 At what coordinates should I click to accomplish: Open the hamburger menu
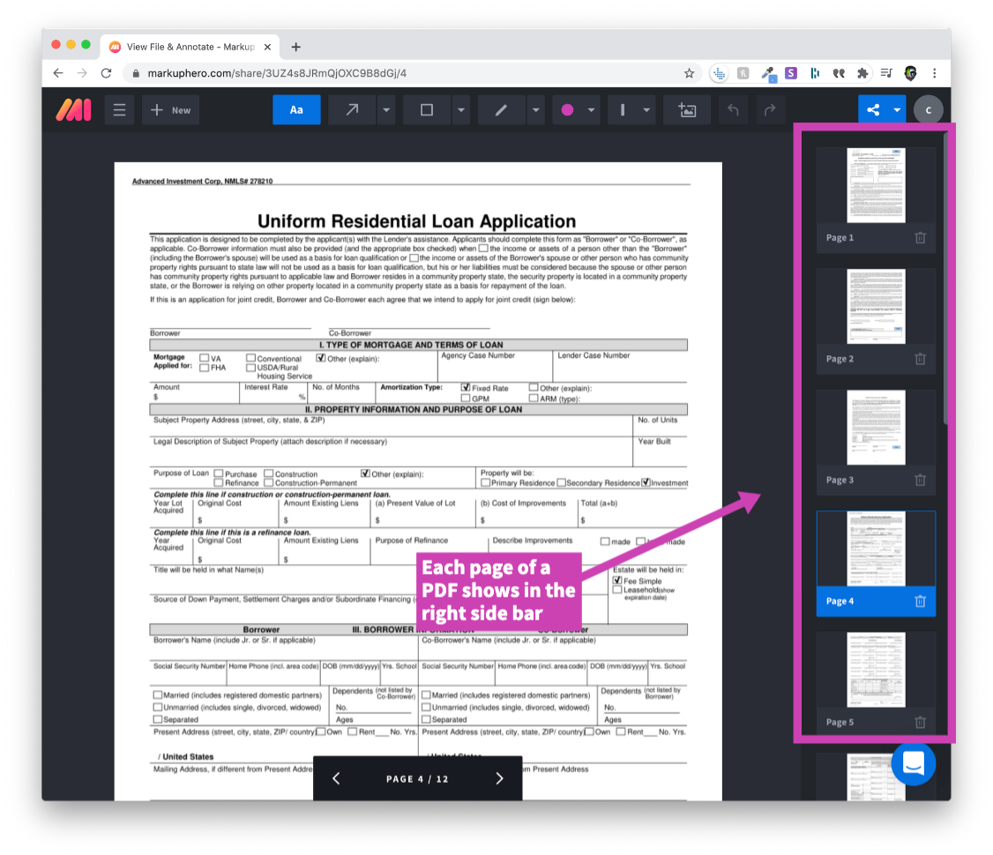(119, 110)
